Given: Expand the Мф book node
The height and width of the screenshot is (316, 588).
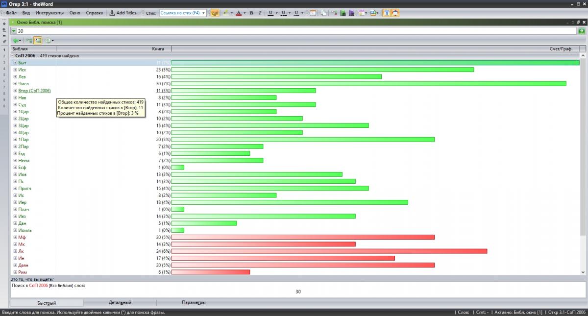Looking at the screenshot, I should click(x=15, y=237).
